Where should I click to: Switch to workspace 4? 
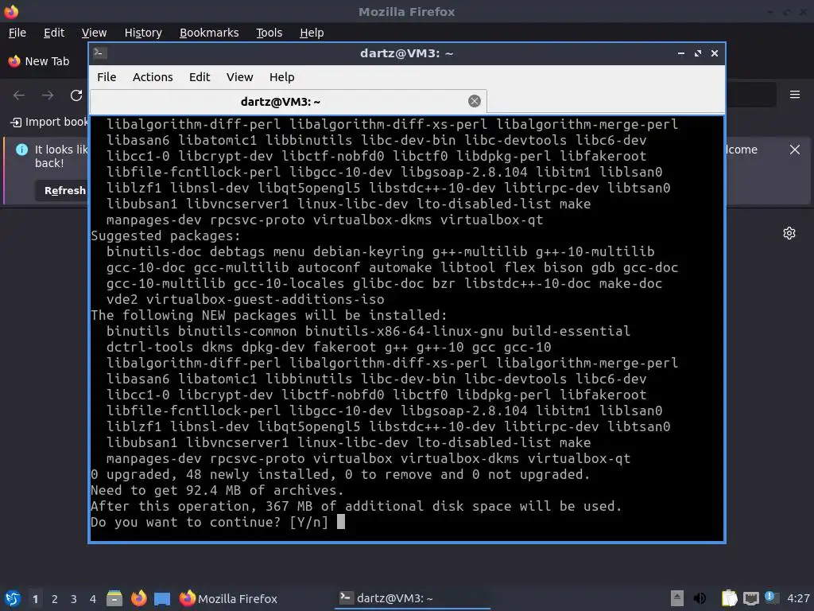pos(93,599)
